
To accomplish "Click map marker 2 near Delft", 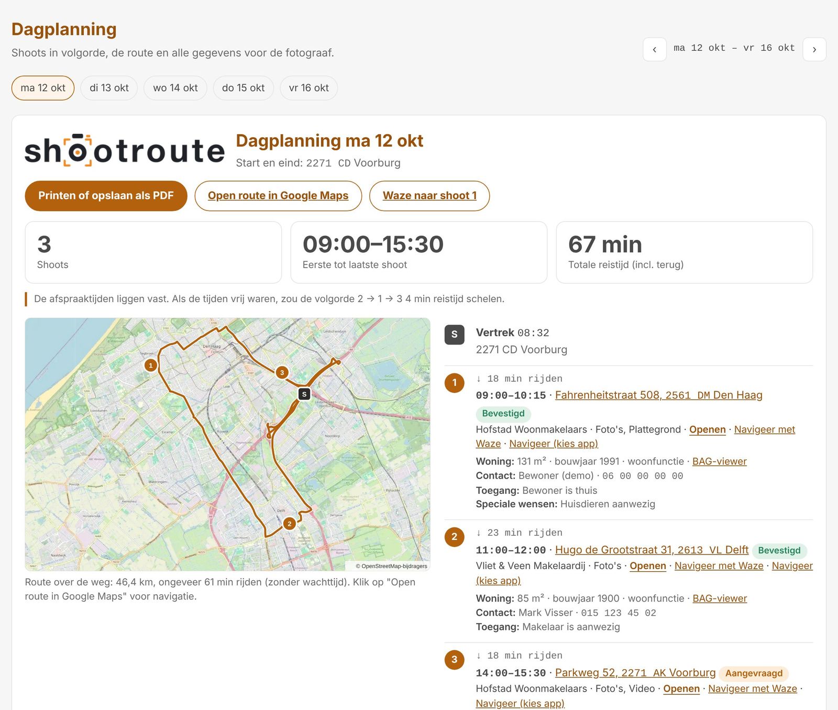I will 289,523.
